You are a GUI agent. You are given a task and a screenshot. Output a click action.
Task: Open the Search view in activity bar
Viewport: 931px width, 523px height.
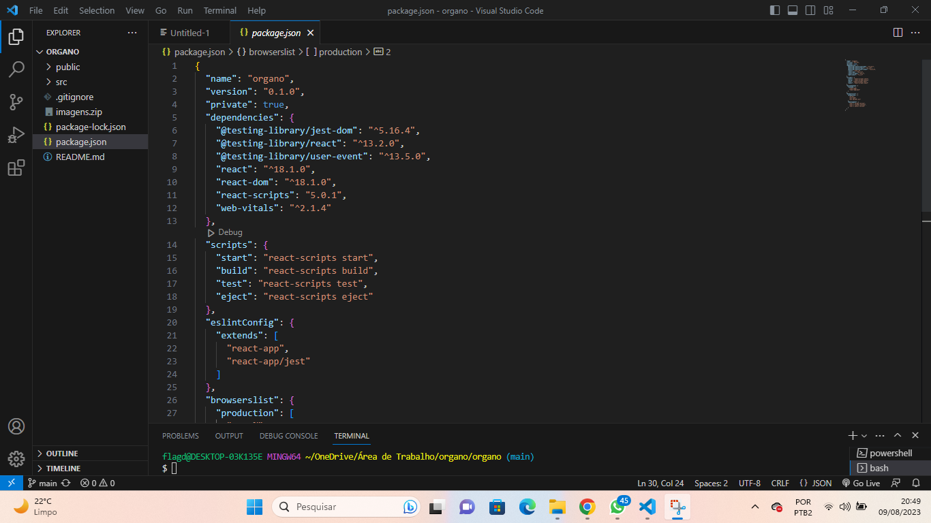[x=16, y=69]
